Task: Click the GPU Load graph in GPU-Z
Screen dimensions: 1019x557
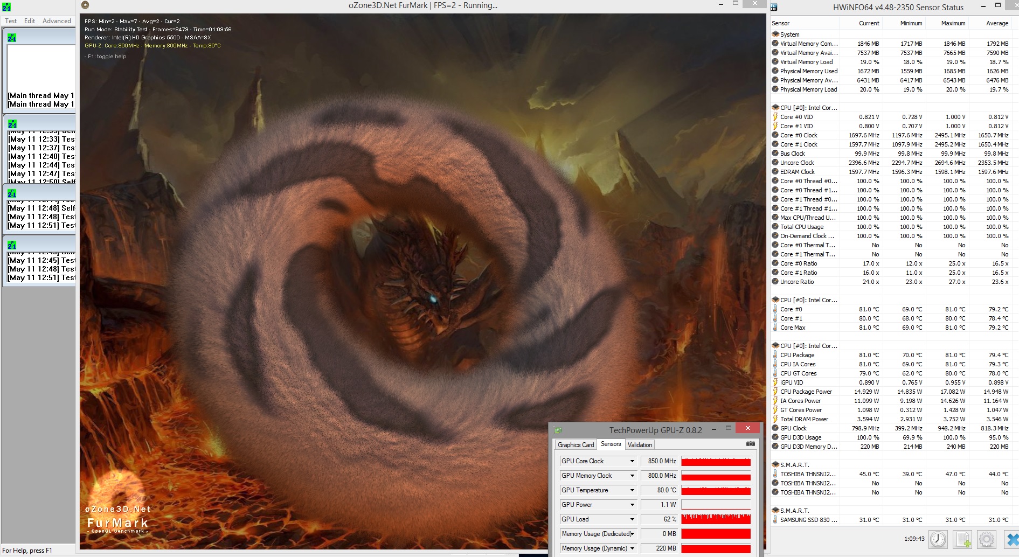Action: 716,519
